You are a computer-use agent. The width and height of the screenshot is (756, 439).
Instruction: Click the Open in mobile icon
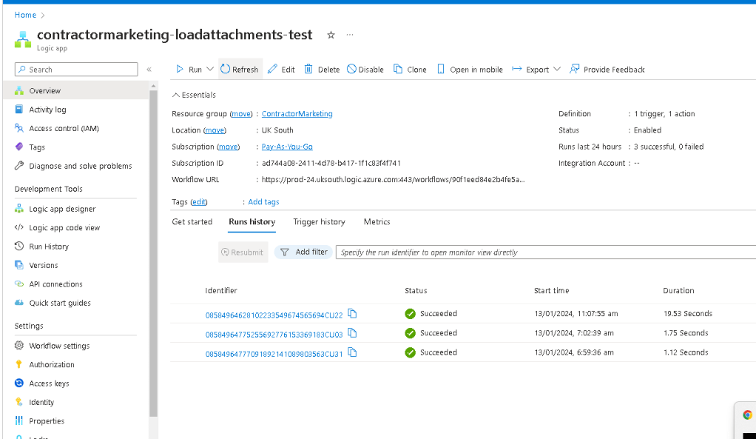tap(441, 69)
